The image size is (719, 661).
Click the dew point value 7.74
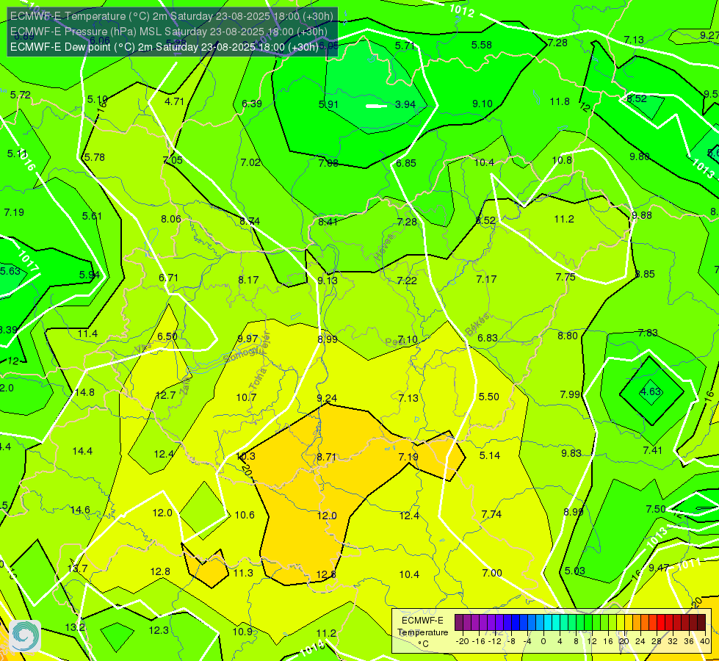491,514
